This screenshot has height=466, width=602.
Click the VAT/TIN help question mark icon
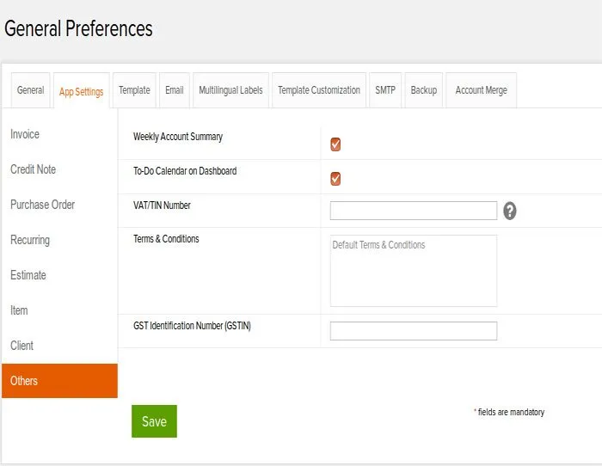(x=509, y=211)
